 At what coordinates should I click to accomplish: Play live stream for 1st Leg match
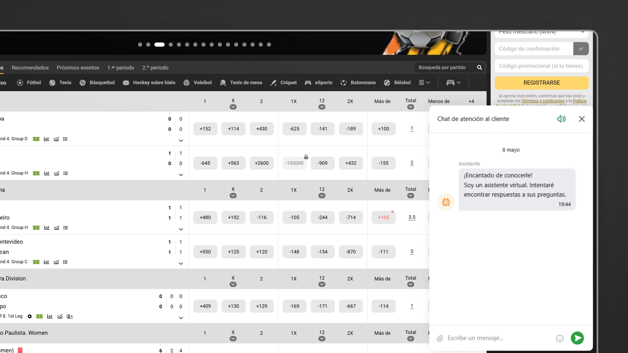[x=29, y=316]
